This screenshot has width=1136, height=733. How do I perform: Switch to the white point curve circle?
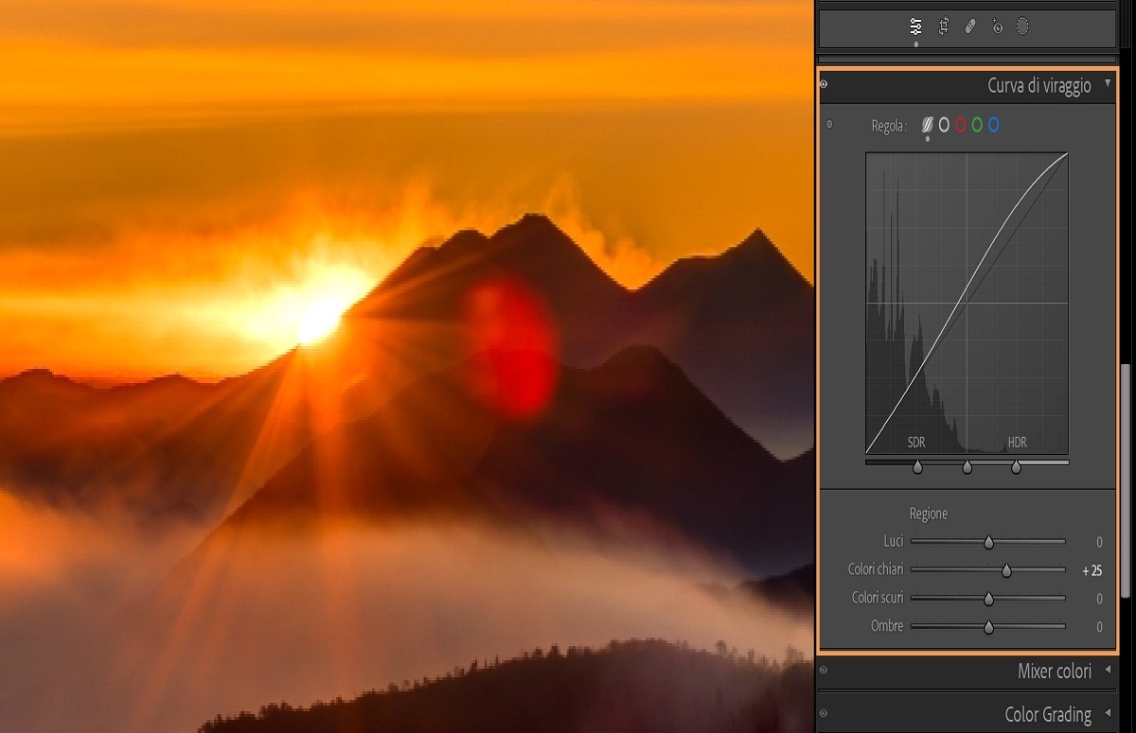pyautogui.click(x=944, y=125)
